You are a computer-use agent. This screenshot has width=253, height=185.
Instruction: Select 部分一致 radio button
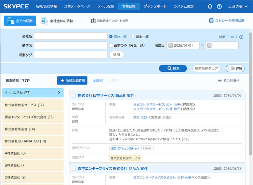click(x=111, y=36)
